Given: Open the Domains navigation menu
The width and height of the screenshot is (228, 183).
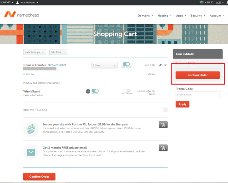Looking at the screenshot, I should click(145, 16).
